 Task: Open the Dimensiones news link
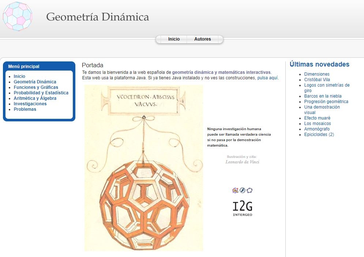pyautogui.click(x=317, y=74)
